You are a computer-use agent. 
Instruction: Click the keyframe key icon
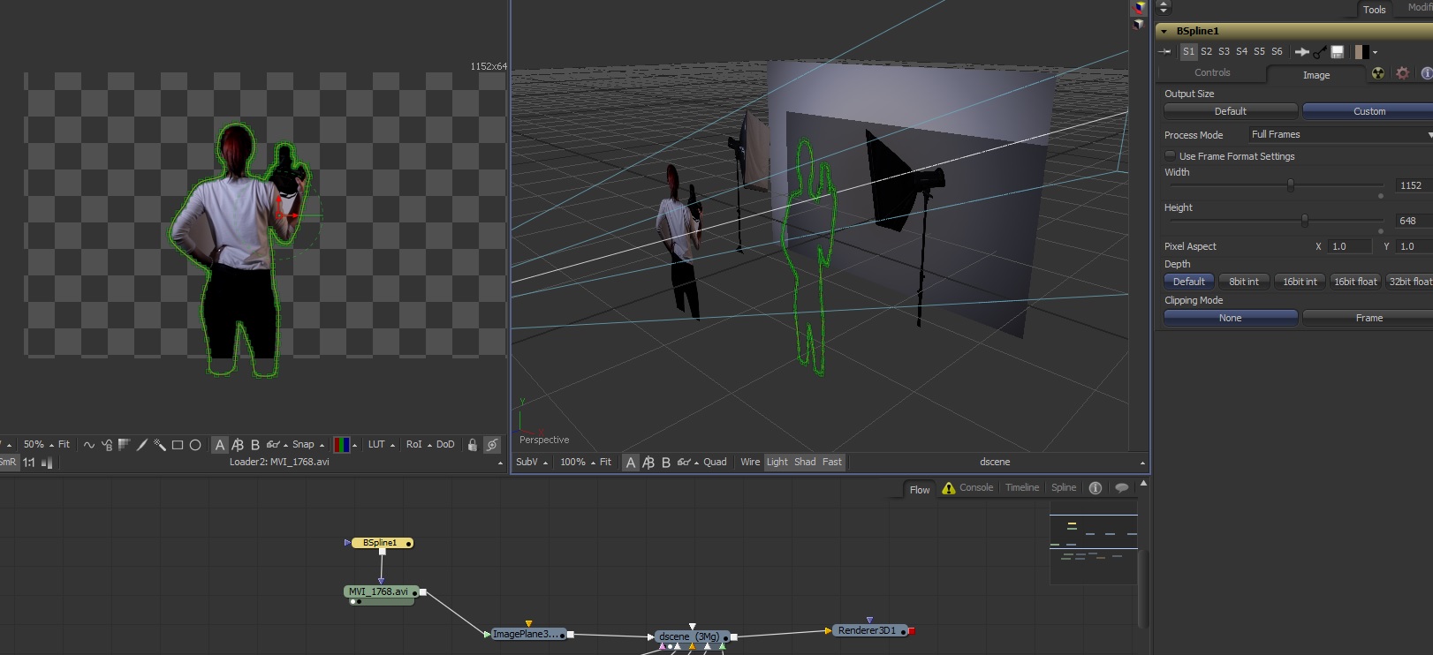tap(1320, 52)
